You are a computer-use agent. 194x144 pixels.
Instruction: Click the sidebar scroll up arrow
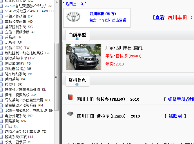click(57, 2)
